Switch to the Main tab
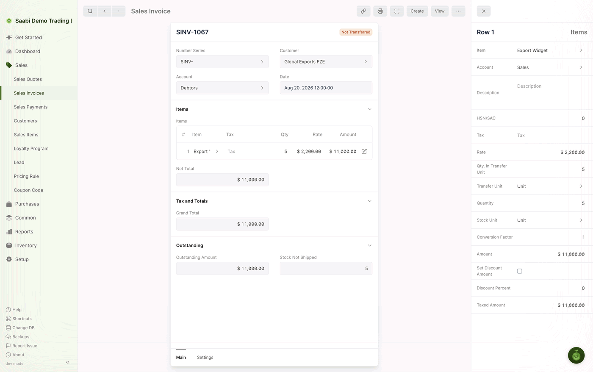 (181, 358)
